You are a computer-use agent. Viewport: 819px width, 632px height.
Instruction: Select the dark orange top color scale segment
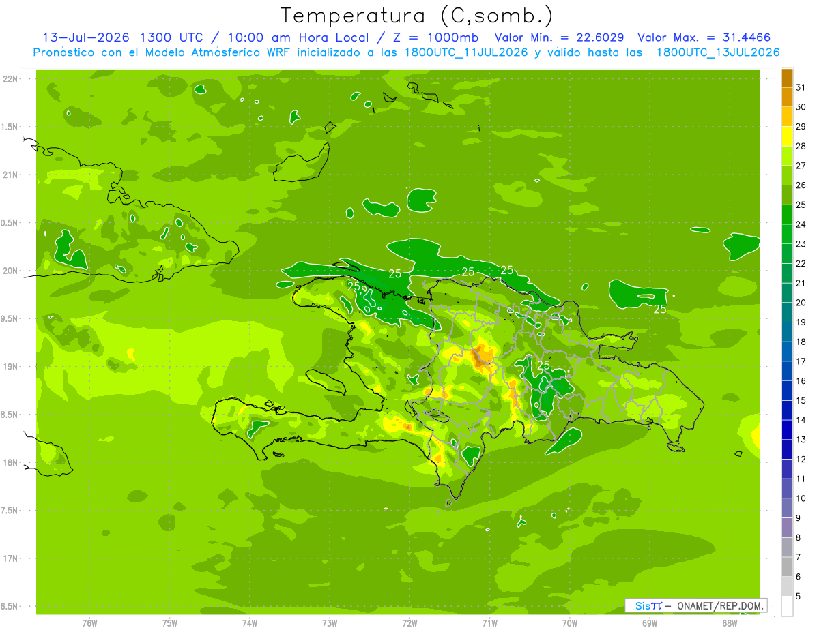click(787, 78)
